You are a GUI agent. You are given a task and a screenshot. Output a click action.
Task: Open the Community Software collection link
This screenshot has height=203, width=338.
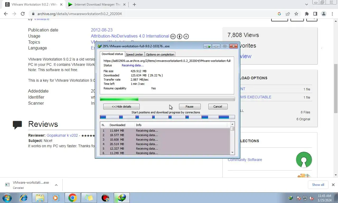245,160
